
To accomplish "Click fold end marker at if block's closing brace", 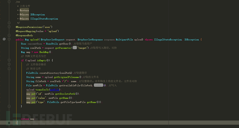I will coord(9,106).
